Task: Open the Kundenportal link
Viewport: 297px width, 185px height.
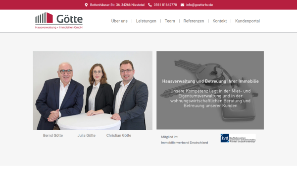Action: pyautogui.click(x=247, y=21)
